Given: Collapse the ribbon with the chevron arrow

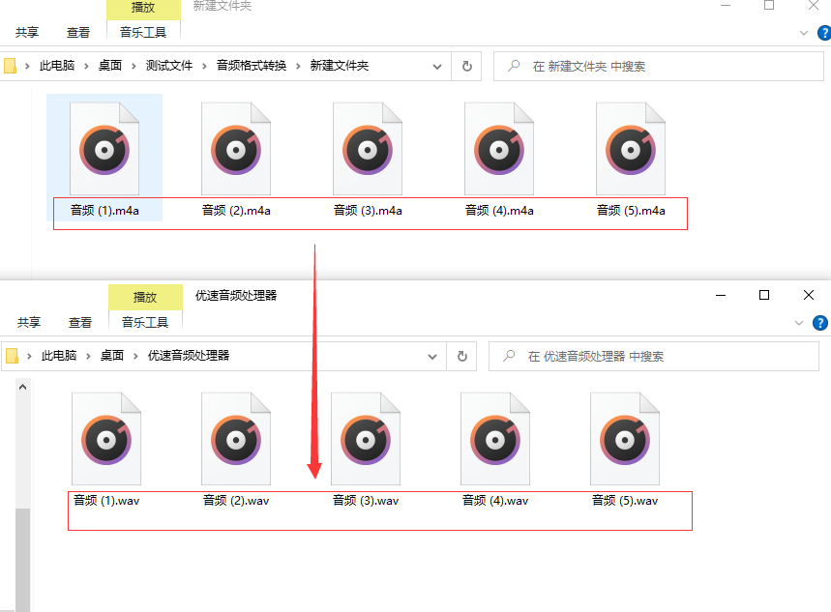Looking at the screenshot, I should [x=802, y=32].
